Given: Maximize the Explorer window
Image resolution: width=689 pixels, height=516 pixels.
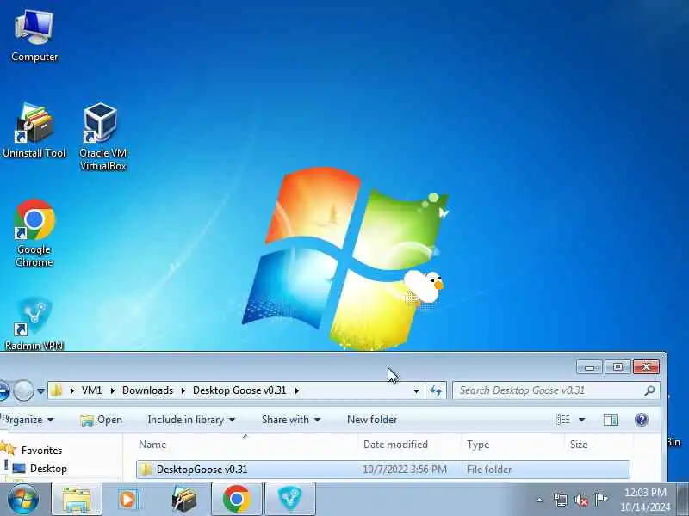Looking at the screenshot, I should pyautogui.click(x=618, y=367).
